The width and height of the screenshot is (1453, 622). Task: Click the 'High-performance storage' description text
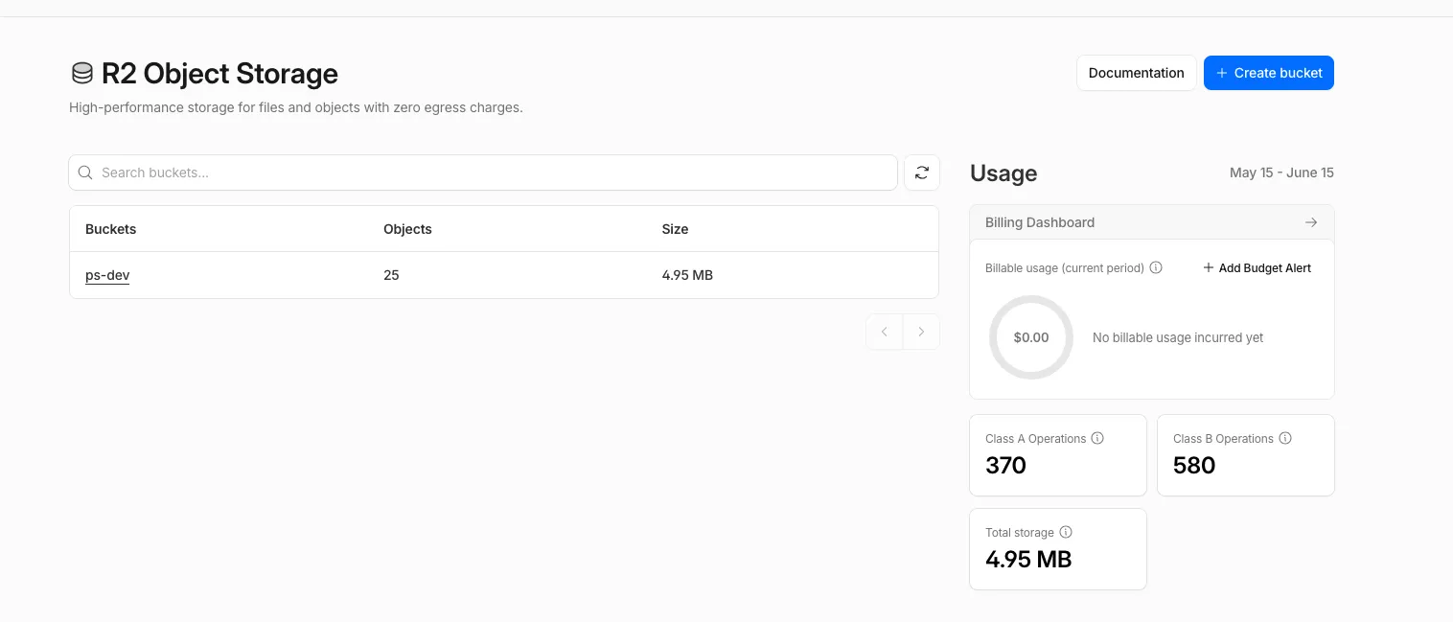pyautogui.click(x=296, y=107)
